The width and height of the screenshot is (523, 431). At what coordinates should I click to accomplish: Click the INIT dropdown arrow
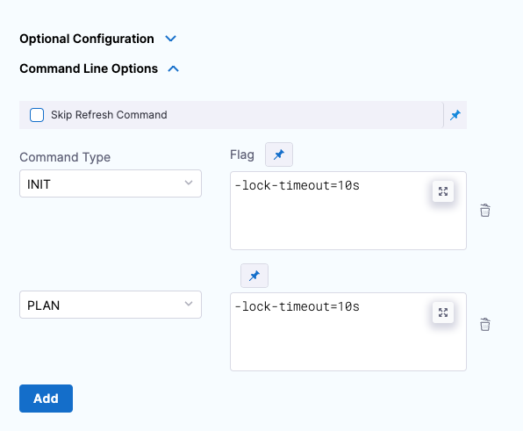189,183
